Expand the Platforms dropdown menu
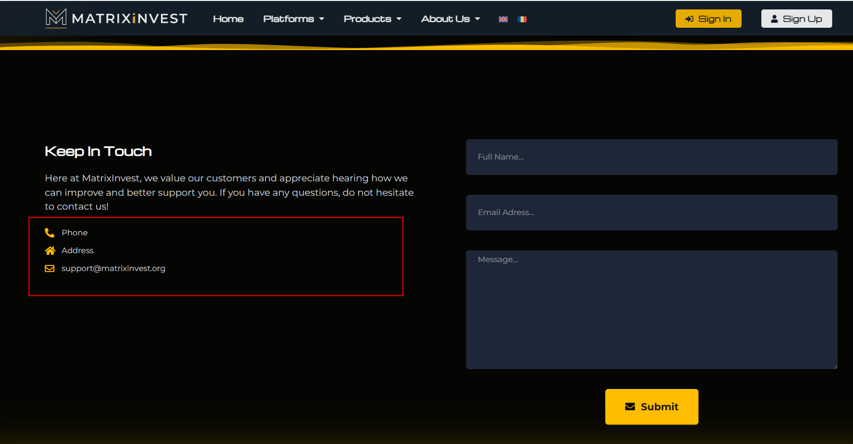Image resolution: width=853 pixels, height=444 pixels. tap(293, 19)
